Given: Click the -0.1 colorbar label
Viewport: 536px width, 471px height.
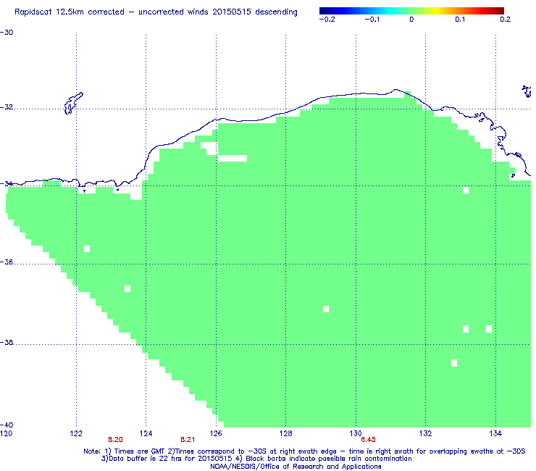Looking at the screenshot, I should 372,20.
